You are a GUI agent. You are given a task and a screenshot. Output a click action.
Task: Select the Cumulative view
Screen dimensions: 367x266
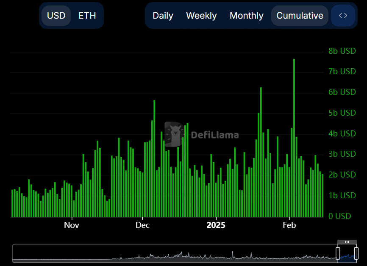click(x=300, y=16)
